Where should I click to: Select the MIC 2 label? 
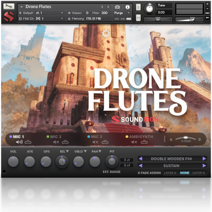pyautogui.click(x=56, y=137)
